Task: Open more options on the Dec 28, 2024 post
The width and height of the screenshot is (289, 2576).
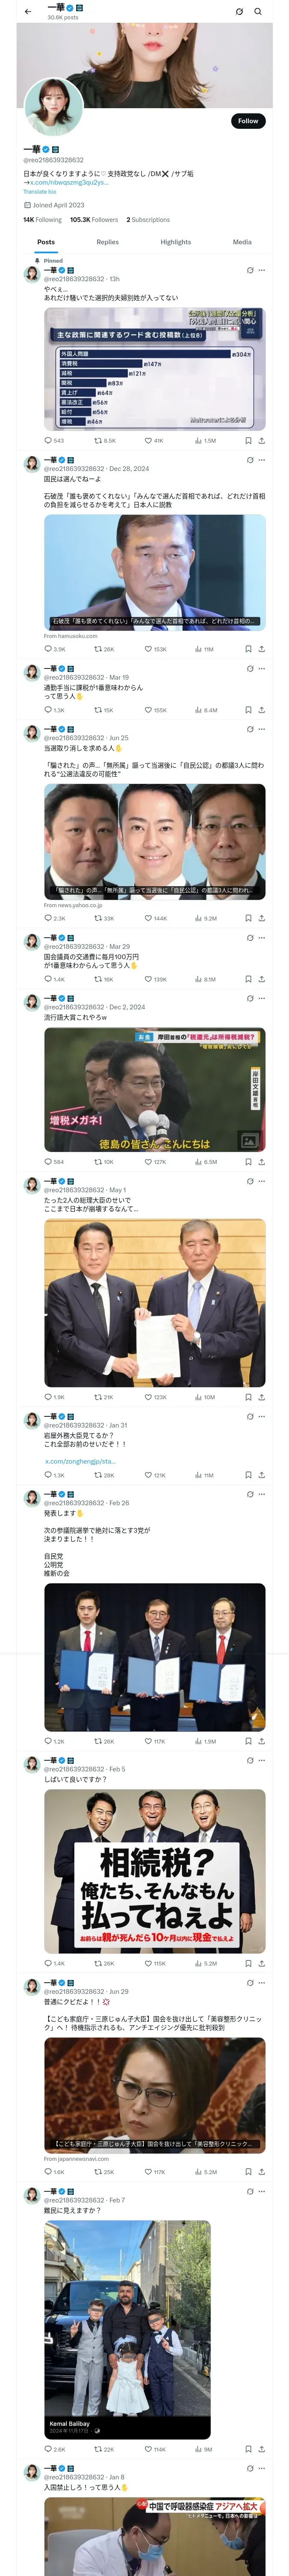Action: 262,460
